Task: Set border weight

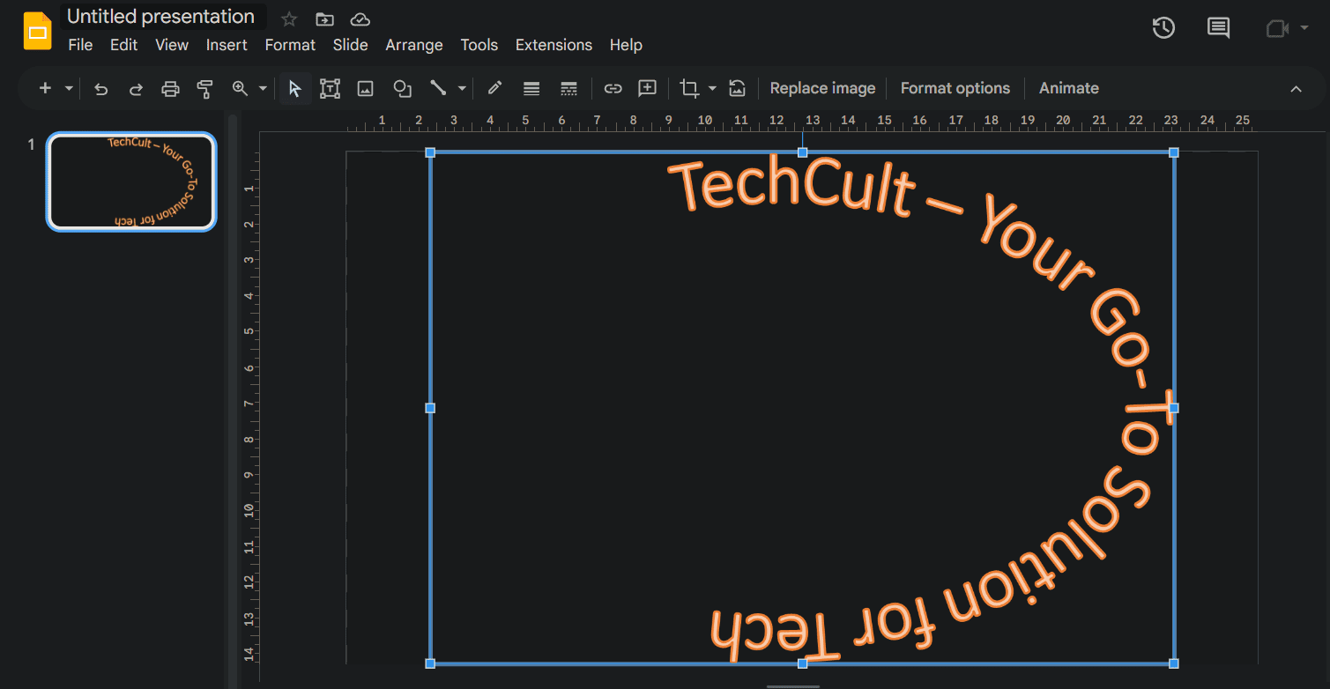Action: pyautogui.click(x=531, y=88)
